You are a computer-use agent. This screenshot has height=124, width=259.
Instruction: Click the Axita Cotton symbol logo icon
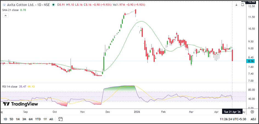[4, 5]
